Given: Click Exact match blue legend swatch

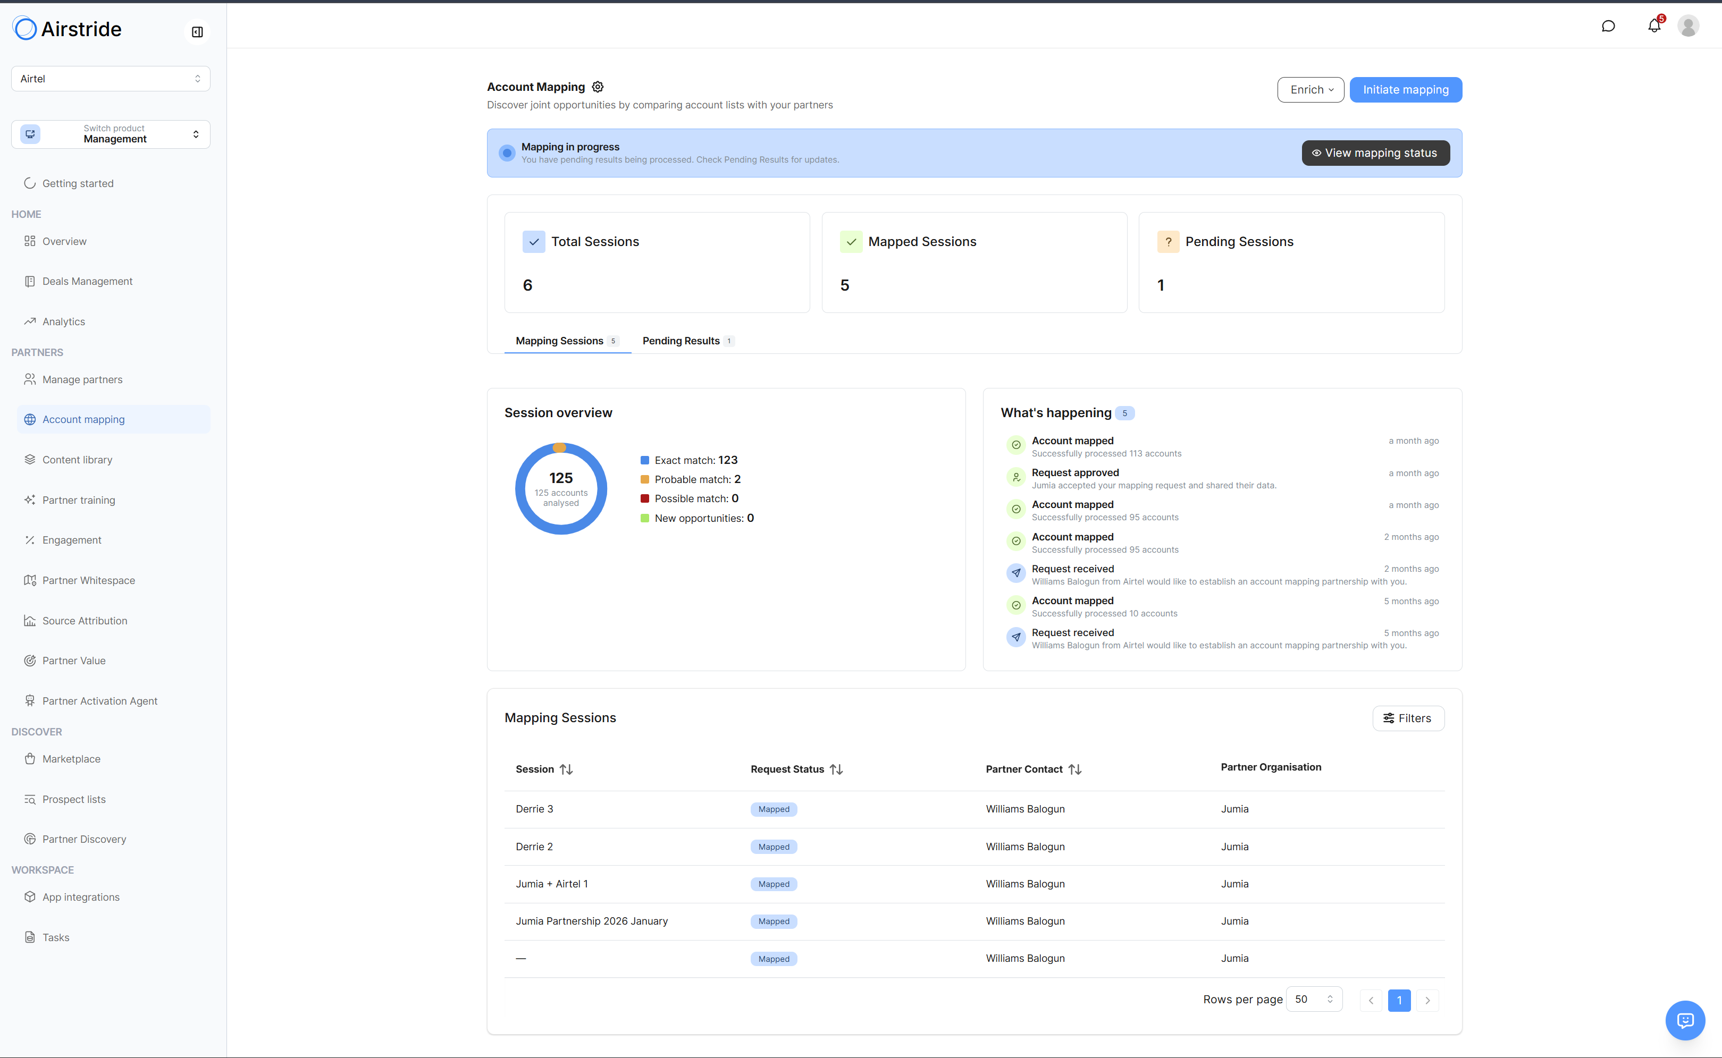Looking at the screenshot, I should tap(645, 460).
